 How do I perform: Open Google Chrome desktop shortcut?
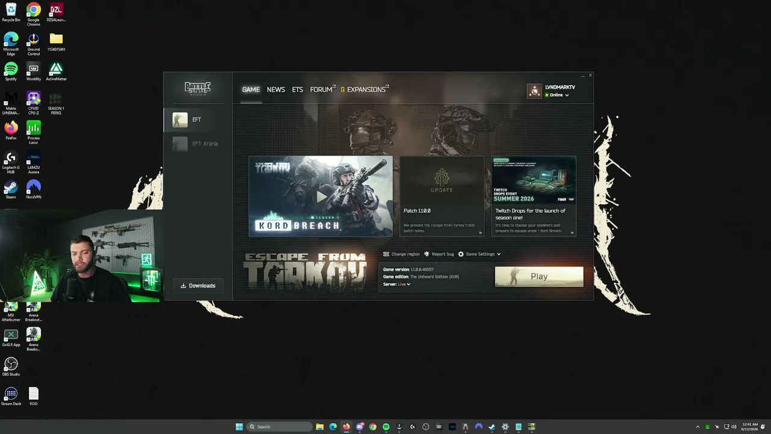[34, 14]
